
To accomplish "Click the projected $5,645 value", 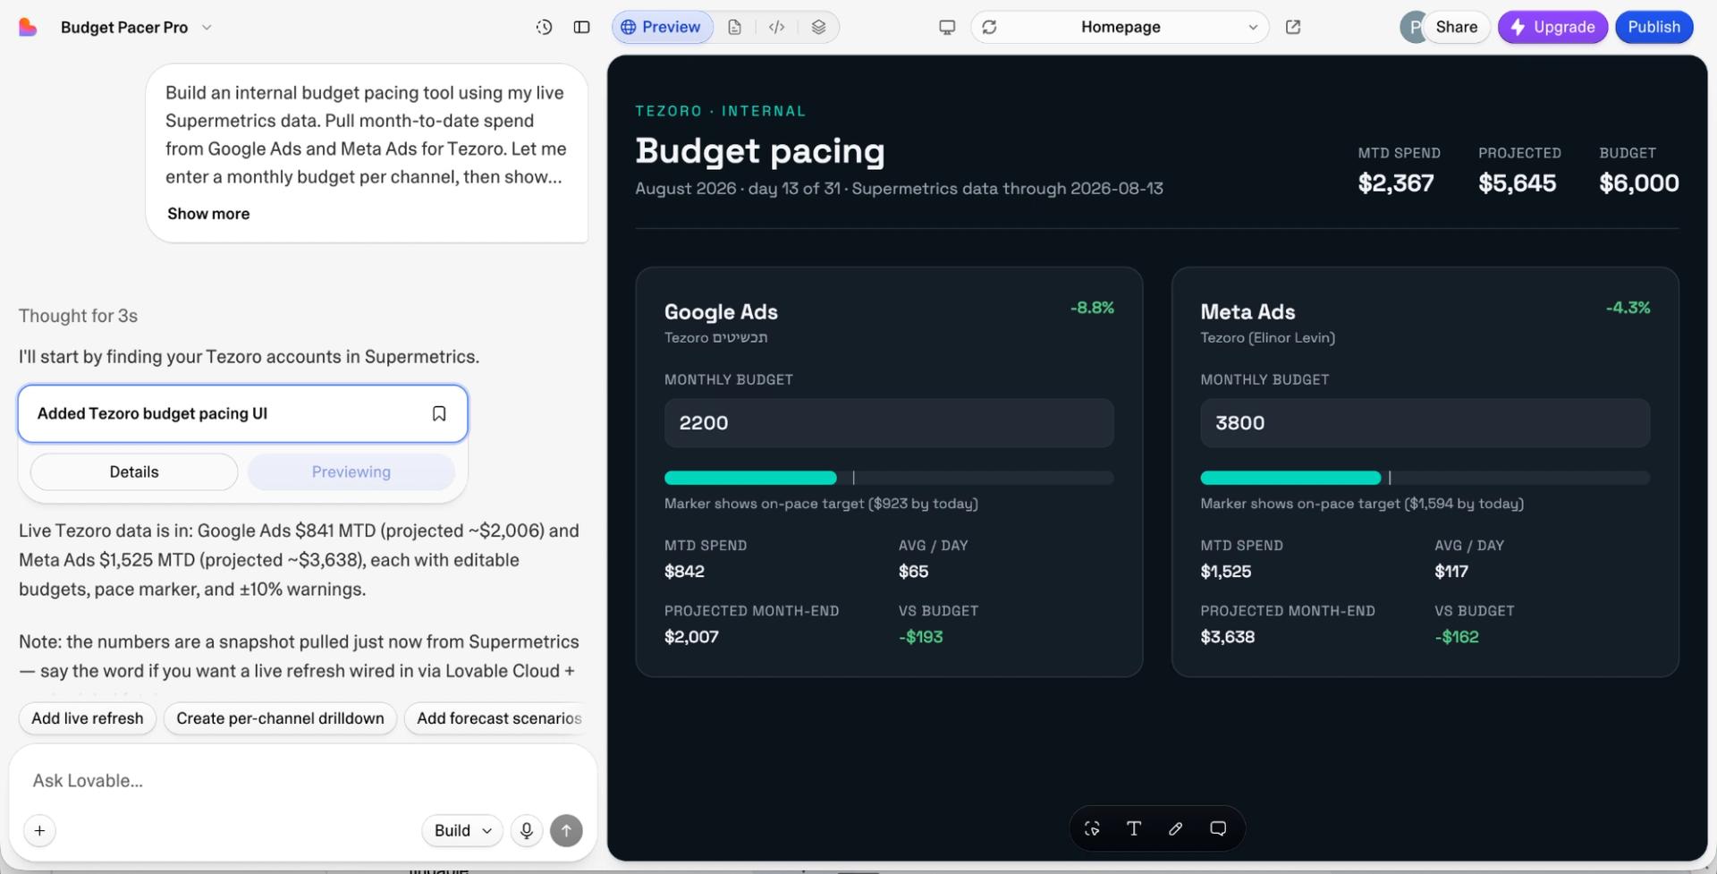I will (x=1518, y=183).
